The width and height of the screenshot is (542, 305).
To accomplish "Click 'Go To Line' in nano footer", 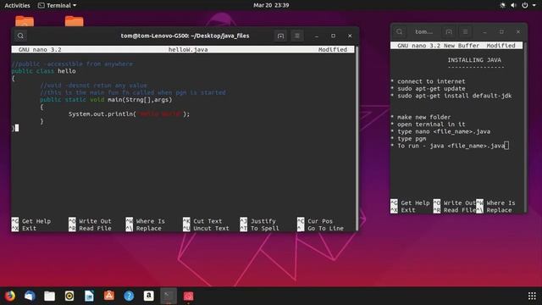I will click(x=325, y=228).
